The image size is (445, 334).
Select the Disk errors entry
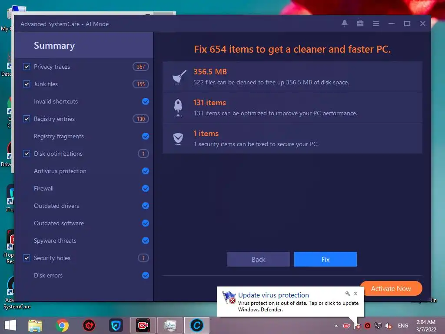coord(48,275)
